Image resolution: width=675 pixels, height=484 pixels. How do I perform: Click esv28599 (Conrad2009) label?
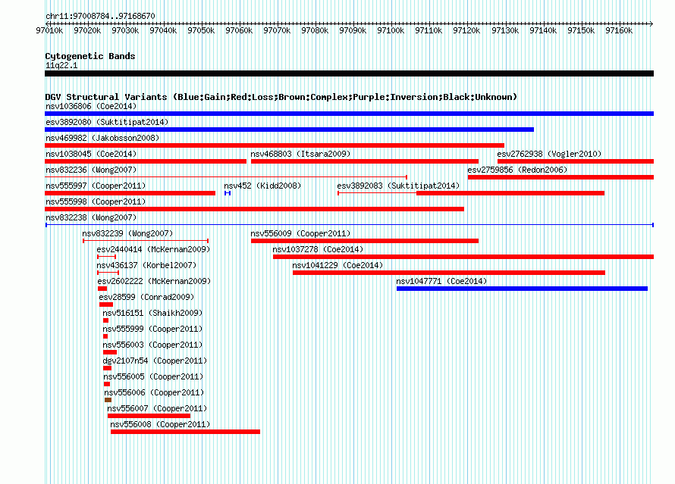pos(146,297)
